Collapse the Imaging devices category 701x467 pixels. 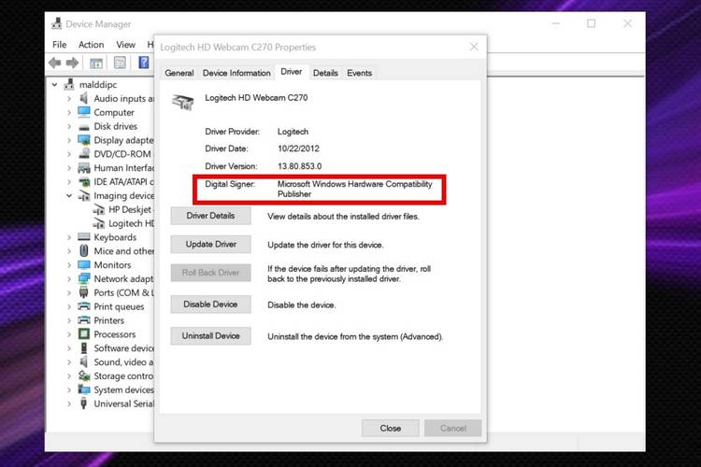69,195
